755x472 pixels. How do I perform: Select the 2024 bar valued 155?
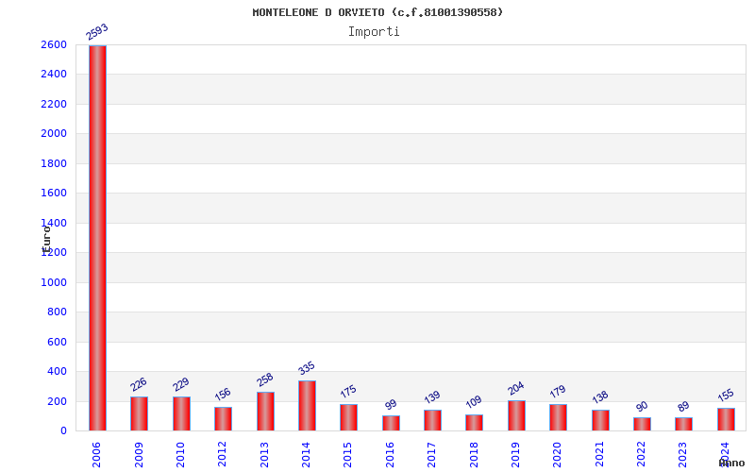[x=726, y=419]
